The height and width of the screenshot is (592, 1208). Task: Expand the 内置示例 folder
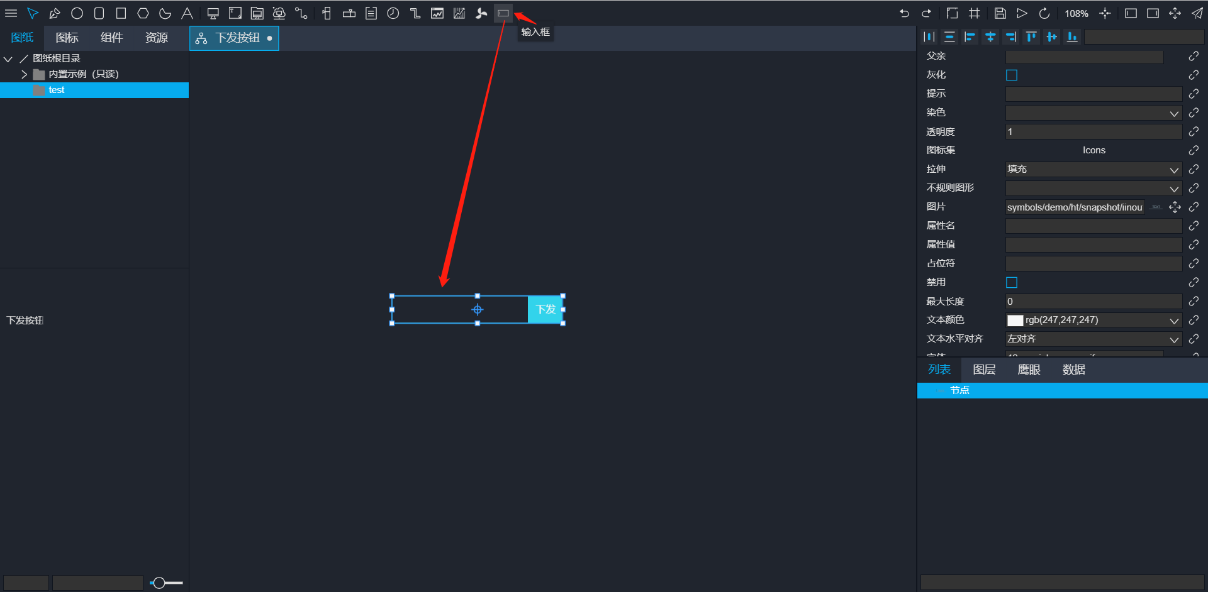point(24,74)
